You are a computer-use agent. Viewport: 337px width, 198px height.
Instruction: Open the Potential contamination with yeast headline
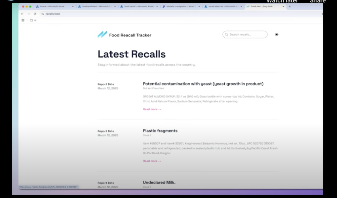point(203,84)
